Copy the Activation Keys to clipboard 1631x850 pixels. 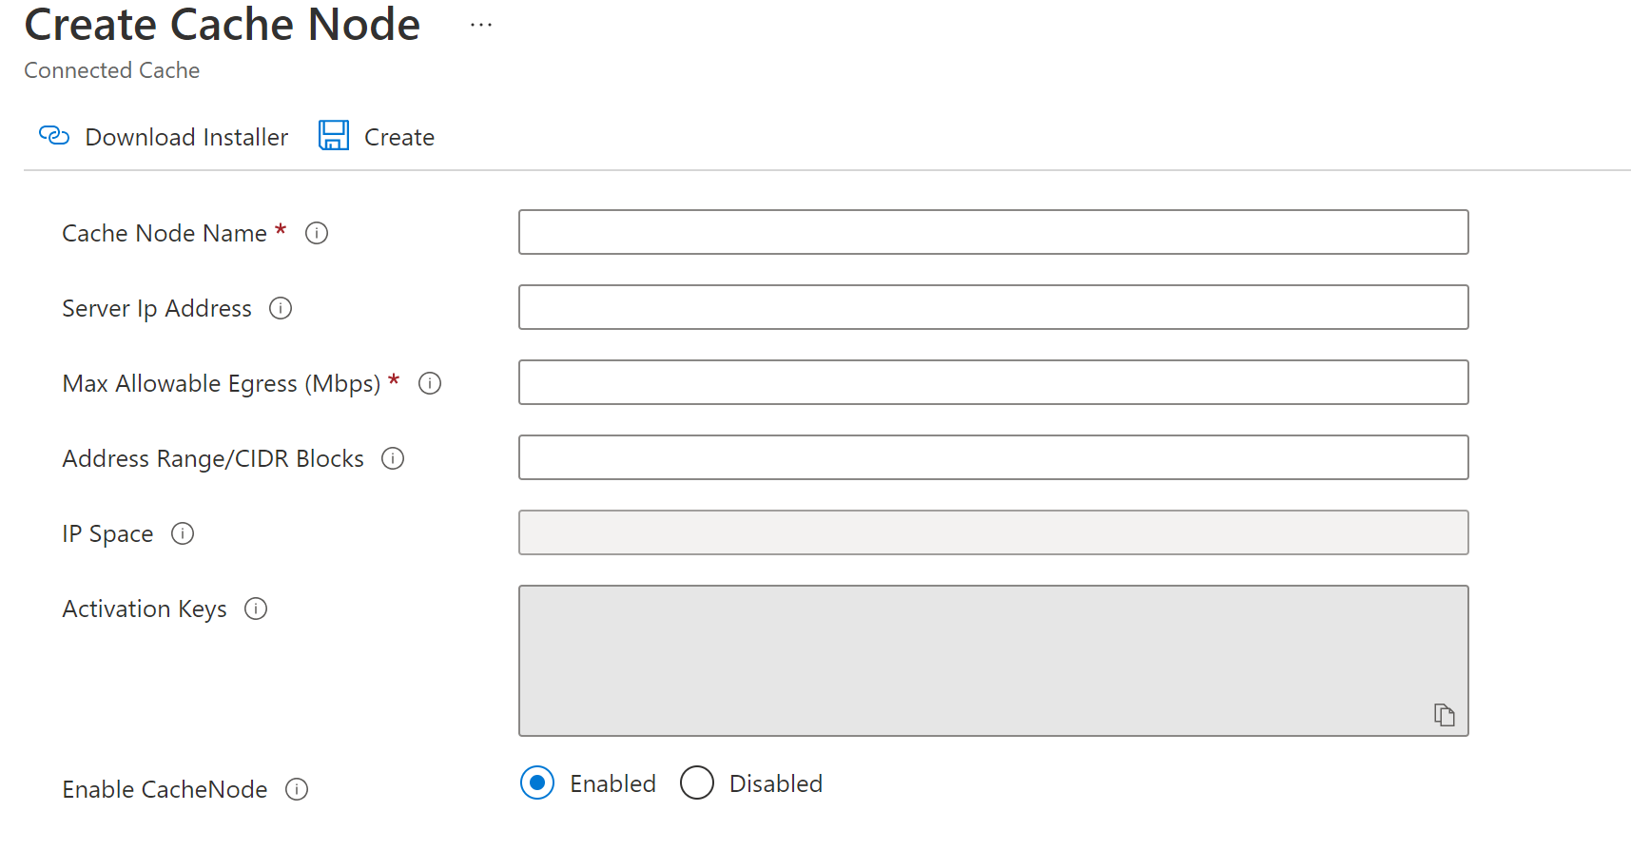pos(1444,715)
